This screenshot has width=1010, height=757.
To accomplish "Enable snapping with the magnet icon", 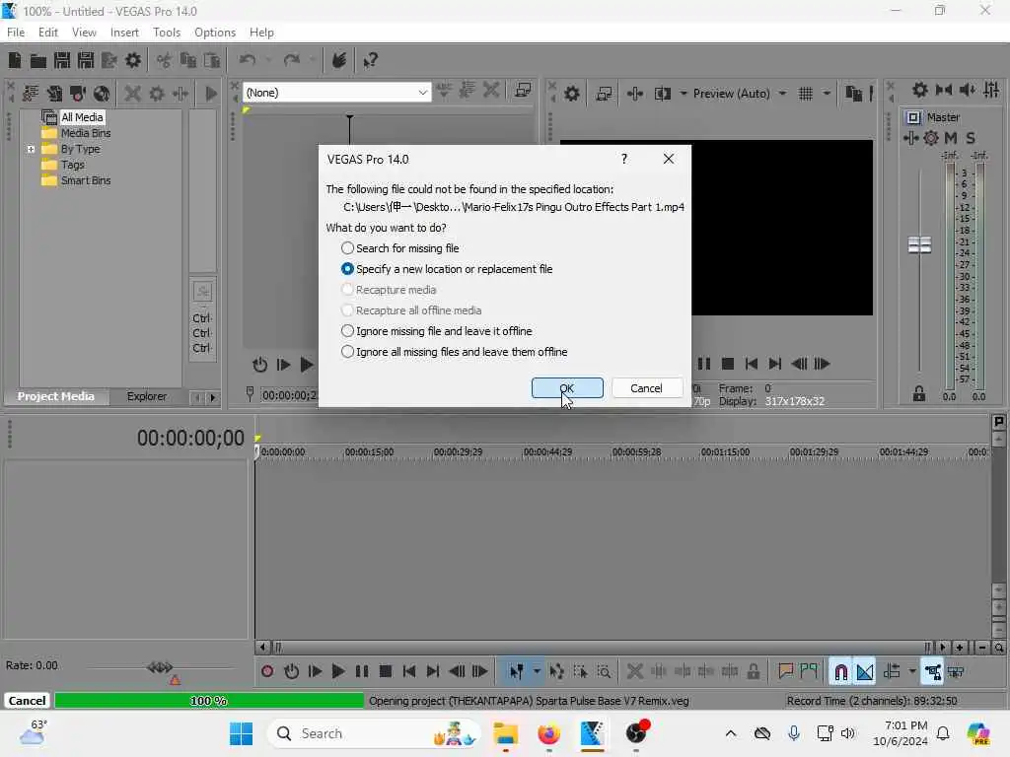I will 840,672.
